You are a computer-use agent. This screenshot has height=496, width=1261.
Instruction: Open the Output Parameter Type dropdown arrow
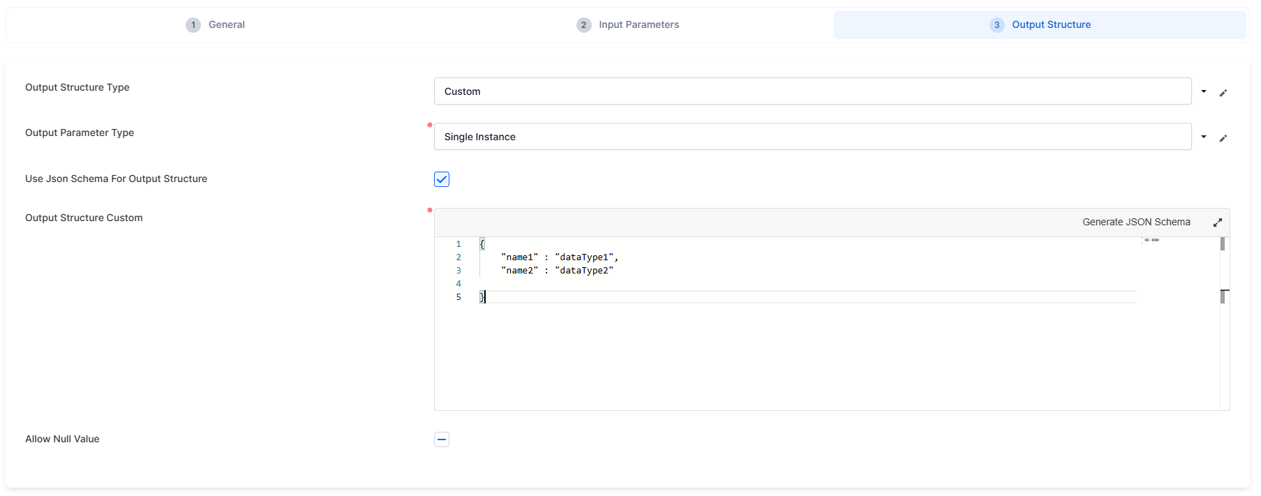pos(1203,137)
